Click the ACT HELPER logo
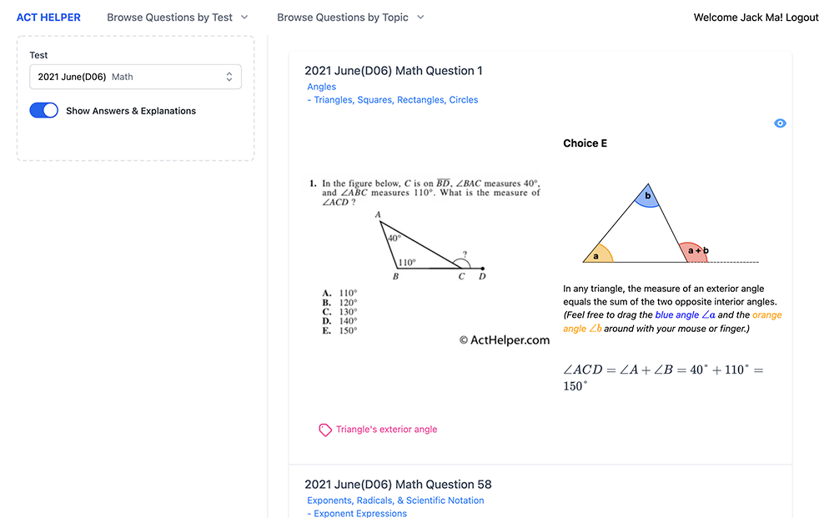 point(48,18)
